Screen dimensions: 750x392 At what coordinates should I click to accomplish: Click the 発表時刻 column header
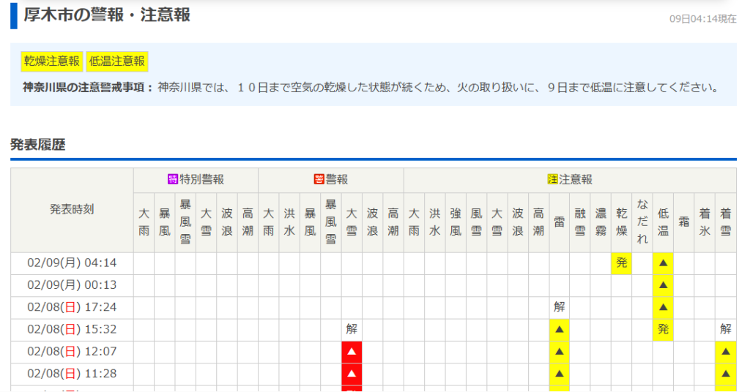pyautogui.click(x=72, y=210)
